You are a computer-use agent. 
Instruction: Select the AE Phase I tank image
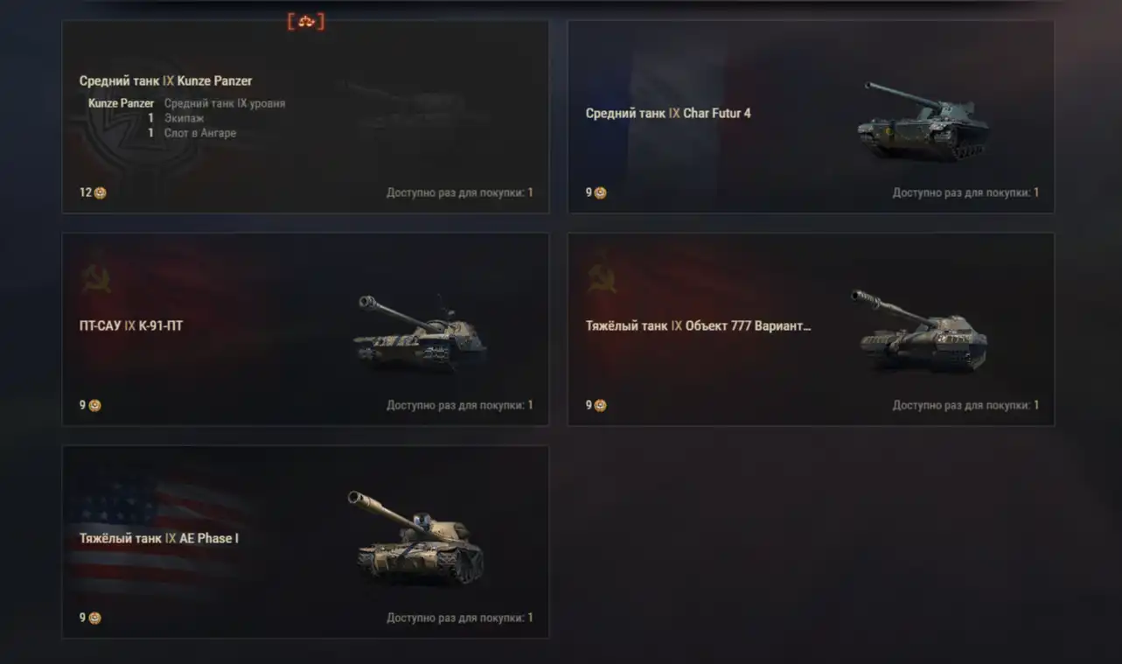415,536
